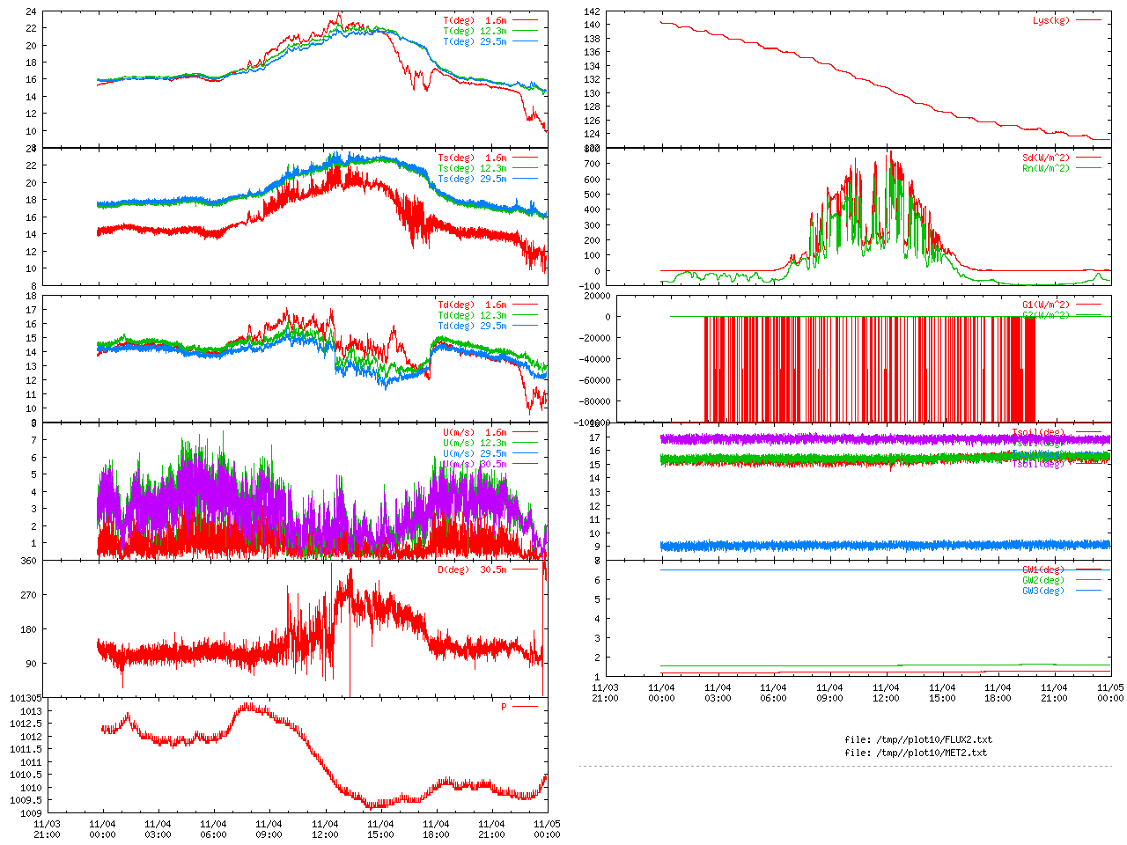Select the Ts(deg) 12.3m legend entry
Screen dimensions: 1127x845
coord(472,168)
